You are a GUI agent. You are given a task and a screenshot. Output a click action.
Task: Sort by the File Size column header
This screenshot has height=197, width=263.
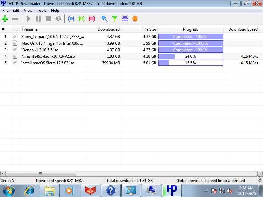140,29
